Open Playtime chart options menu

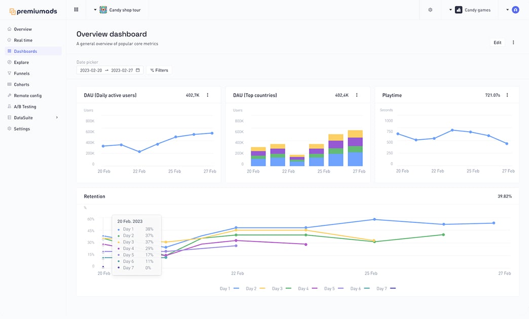pyautogui.click(x=507, y=95)
